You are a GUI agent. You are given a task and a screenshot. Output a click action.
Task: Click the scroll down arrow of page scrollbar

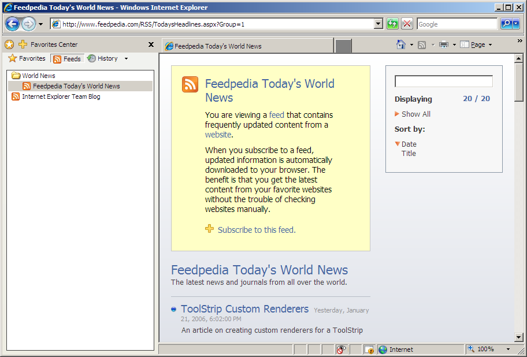[x=518, y=337]
